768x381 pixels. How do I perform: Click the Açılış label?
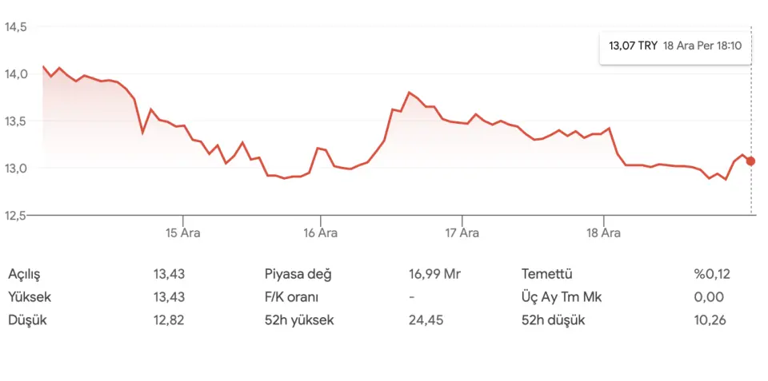24,275
